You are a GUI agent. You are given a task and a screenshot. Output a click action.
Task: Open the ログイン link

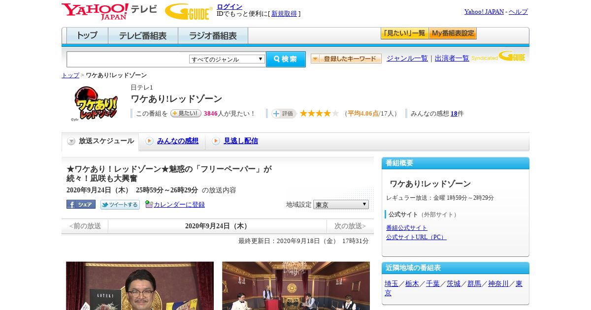(230, 6)
